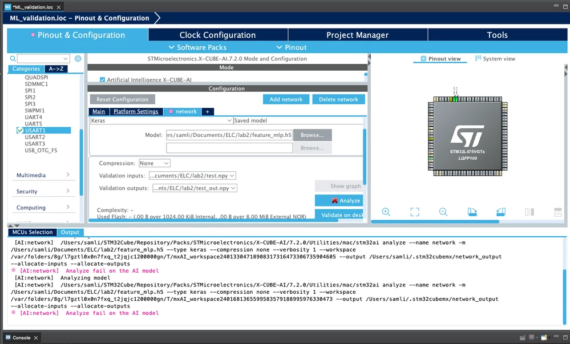This screenshot has width=570, height=344.
Task: Open the Main configuration tab
Action: point(99,111)
